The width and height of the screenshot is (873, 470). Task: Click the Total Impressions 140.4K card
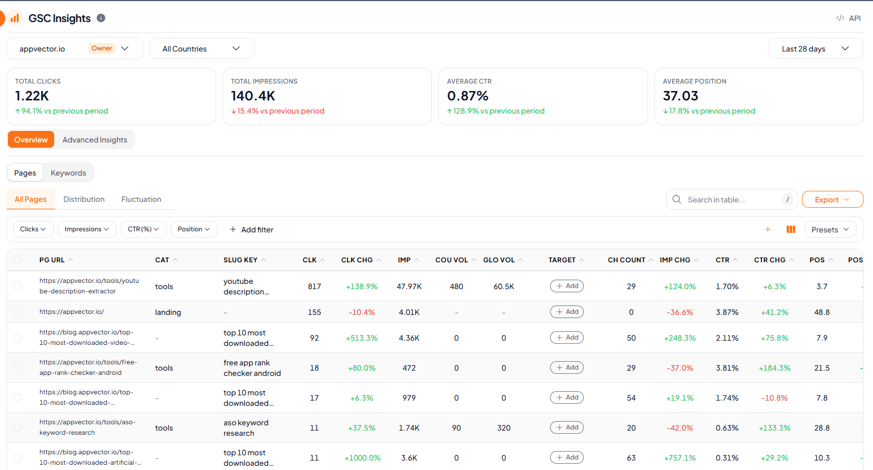click(327, 96)
